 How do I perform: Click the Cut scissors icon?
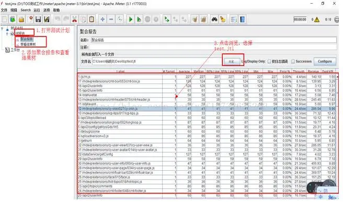(74, 19)
